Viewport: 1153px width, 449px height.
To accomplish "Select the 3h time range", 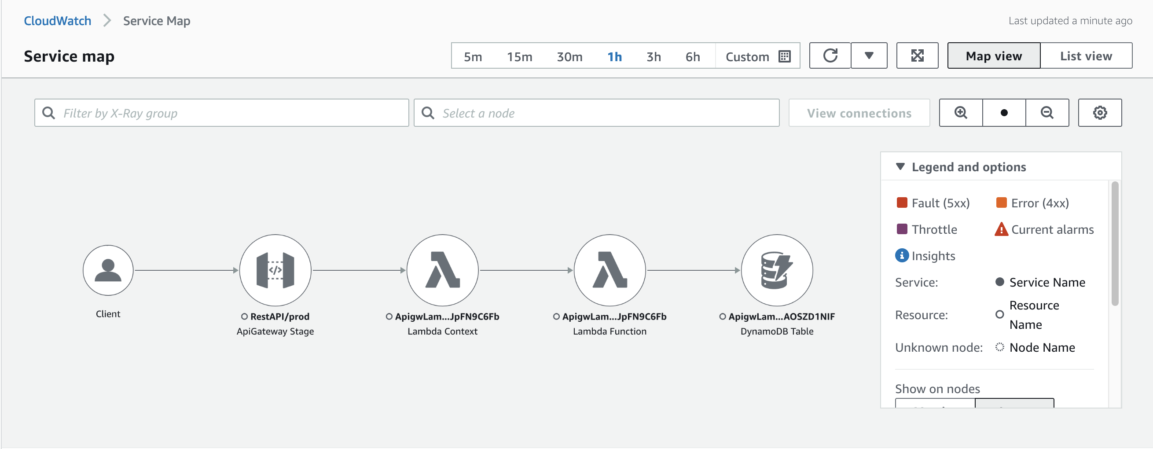I will [x=654, y=56].
